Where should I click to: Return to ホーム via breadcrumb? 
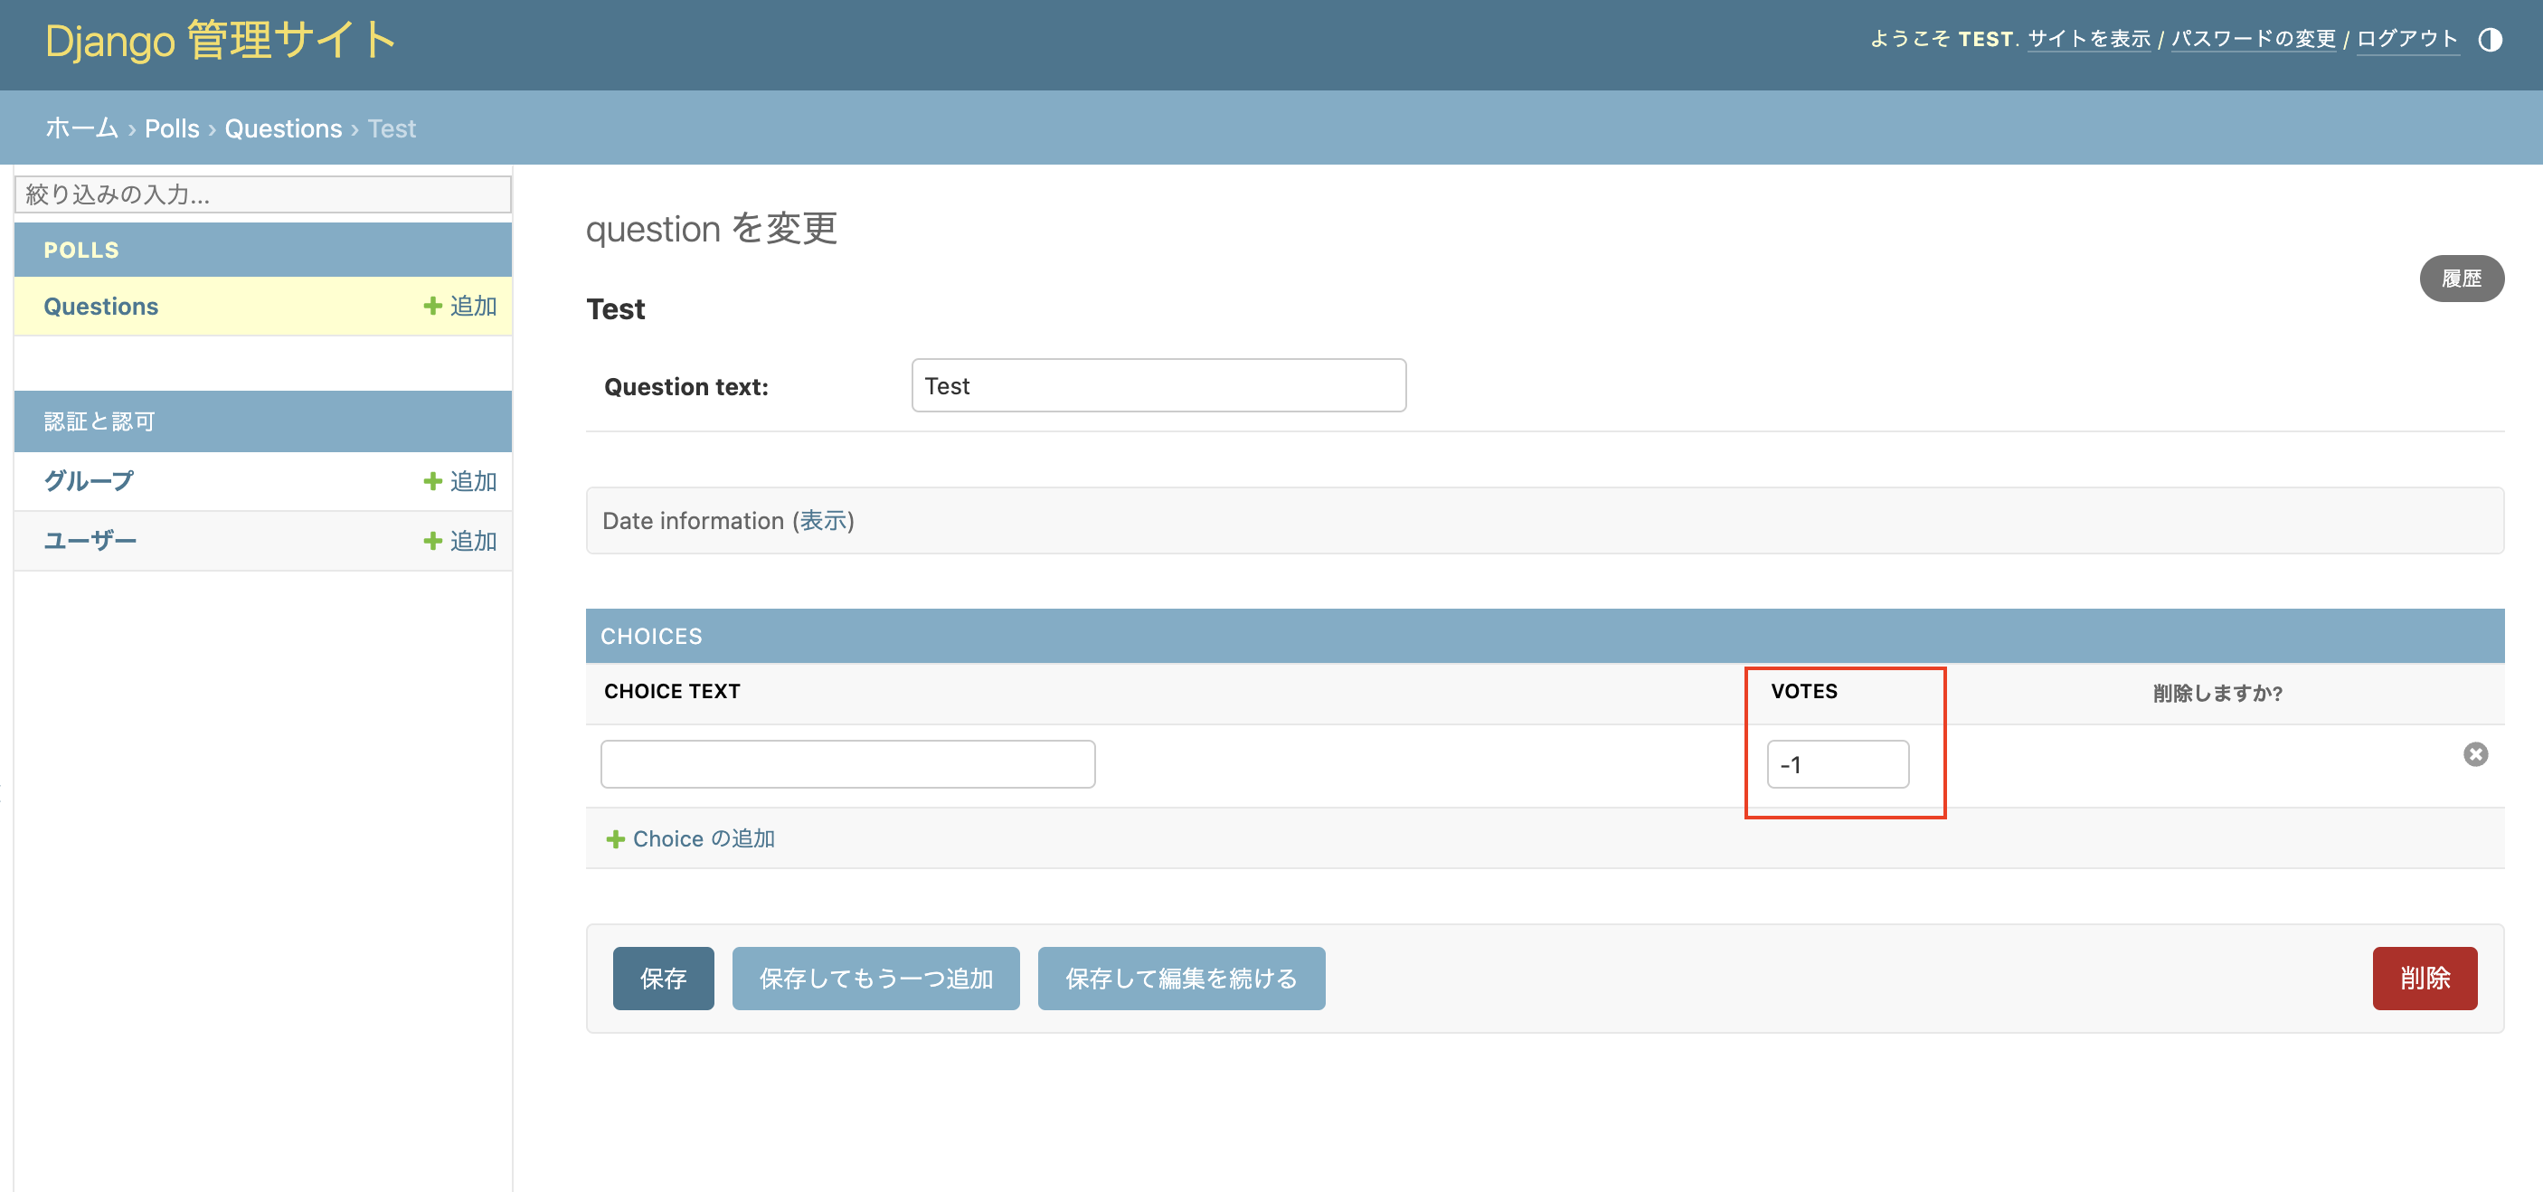(82, 128)
